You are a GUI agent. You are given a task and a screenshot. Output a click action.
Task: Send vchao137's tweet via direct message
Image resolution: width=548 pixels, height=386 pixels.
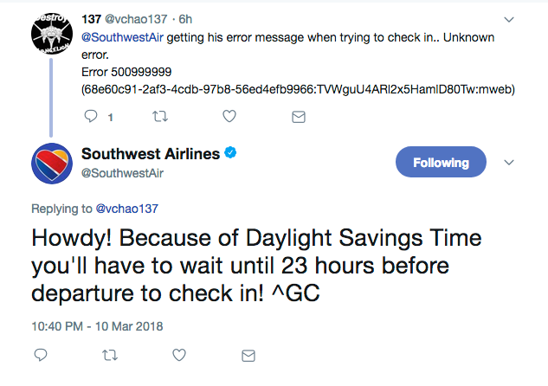(299, 115)
